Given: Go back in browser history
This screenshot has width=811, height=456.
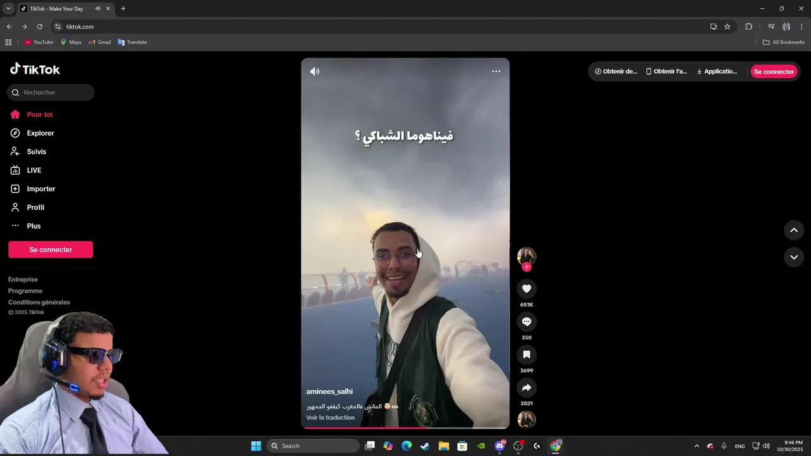Looking at the screenshot, I should click(9, 27).
